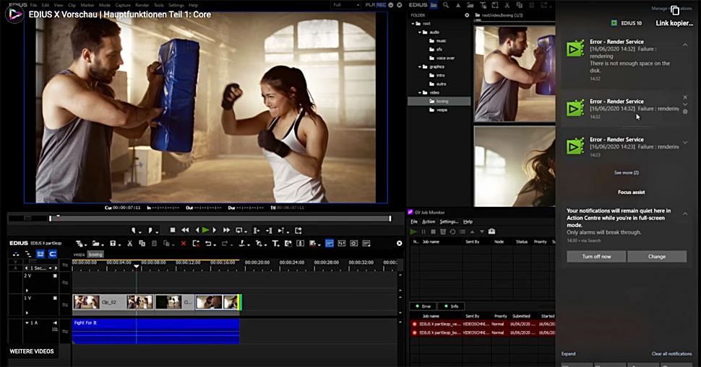Stop playback with the square Stop button

[173, 230]
